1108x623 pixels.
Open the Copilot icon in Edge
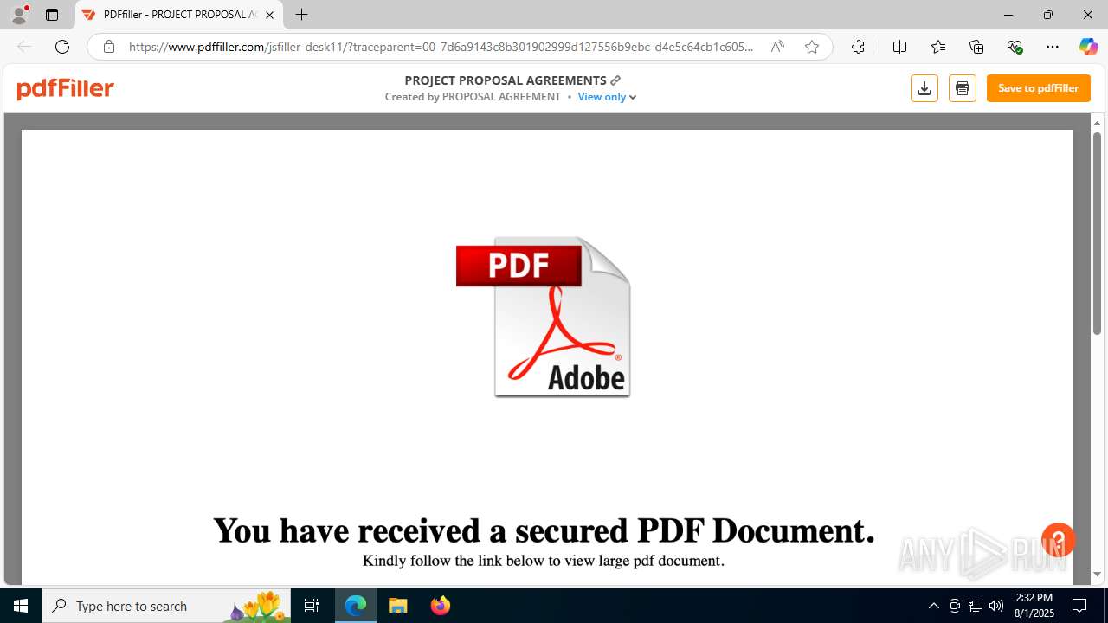(x=1088, y=47)
